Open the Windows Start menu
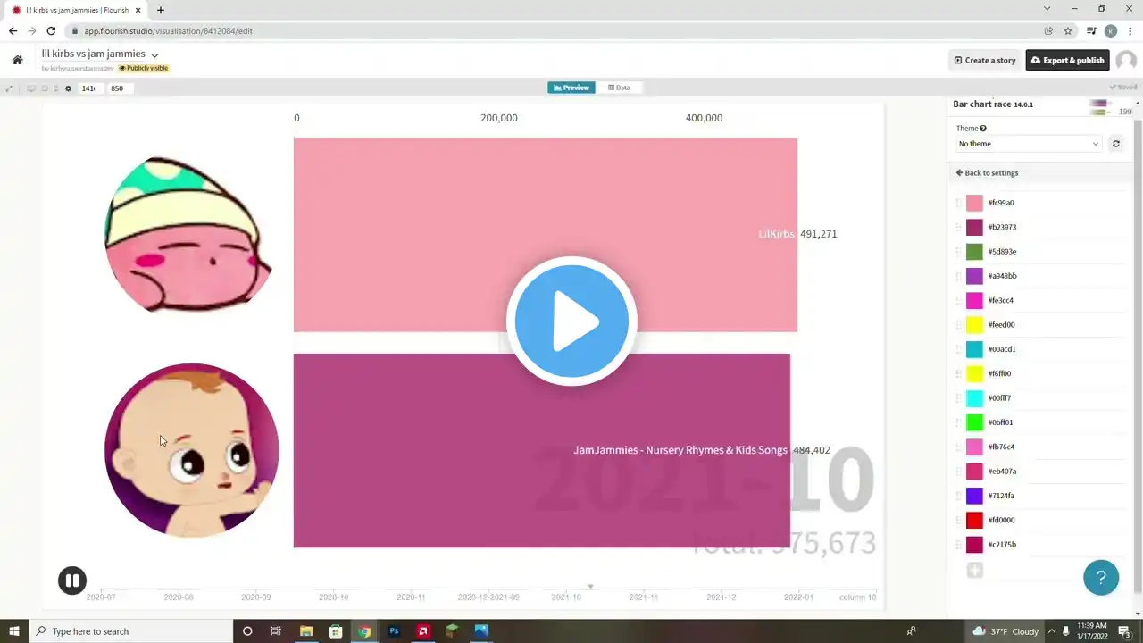The width and height of the screenshot is (1143, 643). point(14,631)
